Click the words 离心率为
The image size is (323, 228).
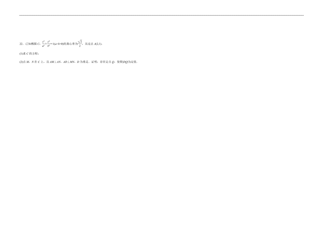(70, 44)
